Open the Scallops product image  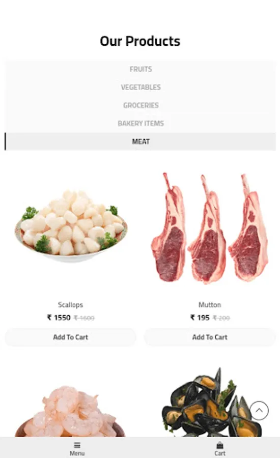(x=71, y=226)
